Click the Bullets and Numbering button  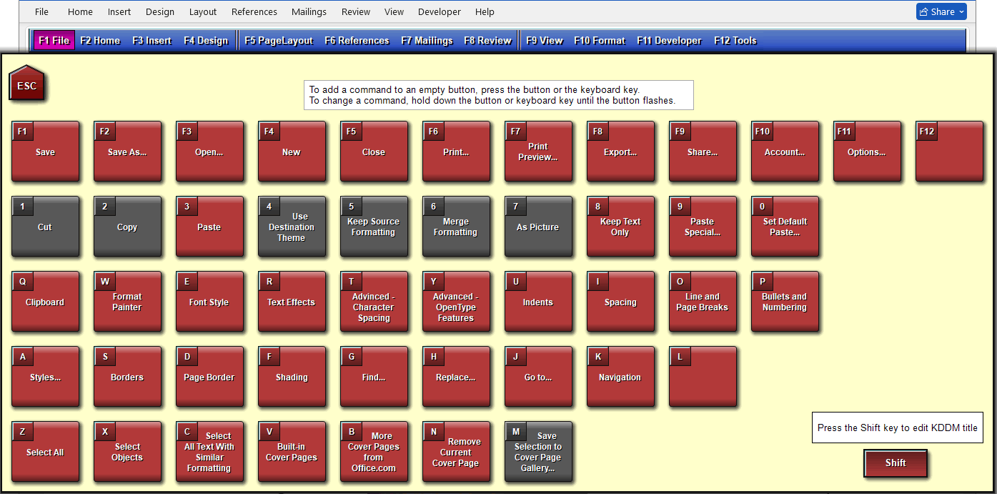[785, 302]
